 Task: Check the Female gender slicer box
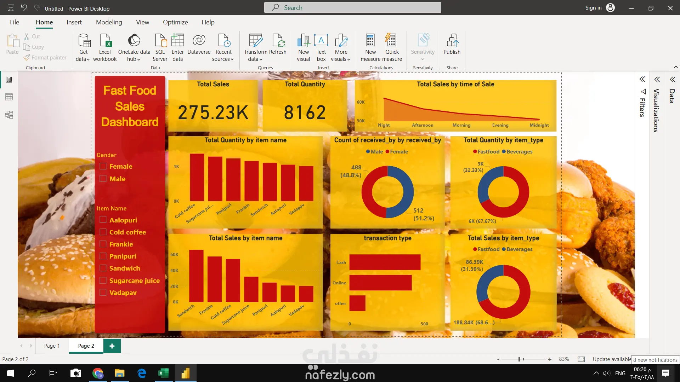pos(103,166)
